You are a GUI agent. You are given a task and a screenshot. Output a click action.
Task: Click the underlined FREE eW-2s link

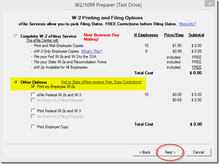pyautogui.click(x=197, y=67)
